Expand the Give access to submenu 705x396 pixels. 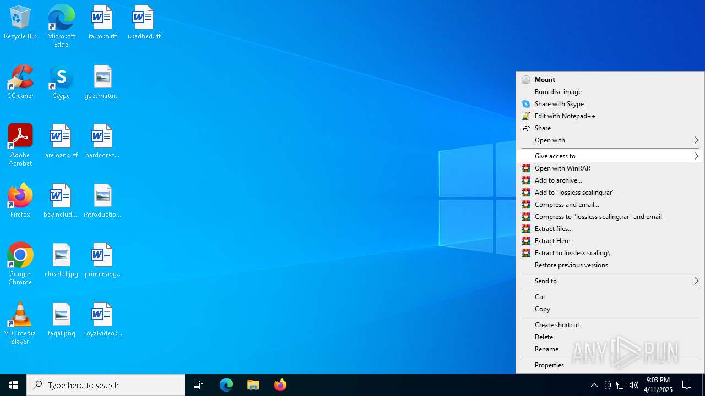610,156
